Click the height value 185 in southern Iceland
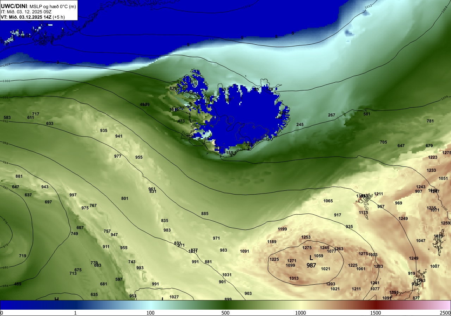 (x=229, y=153)
